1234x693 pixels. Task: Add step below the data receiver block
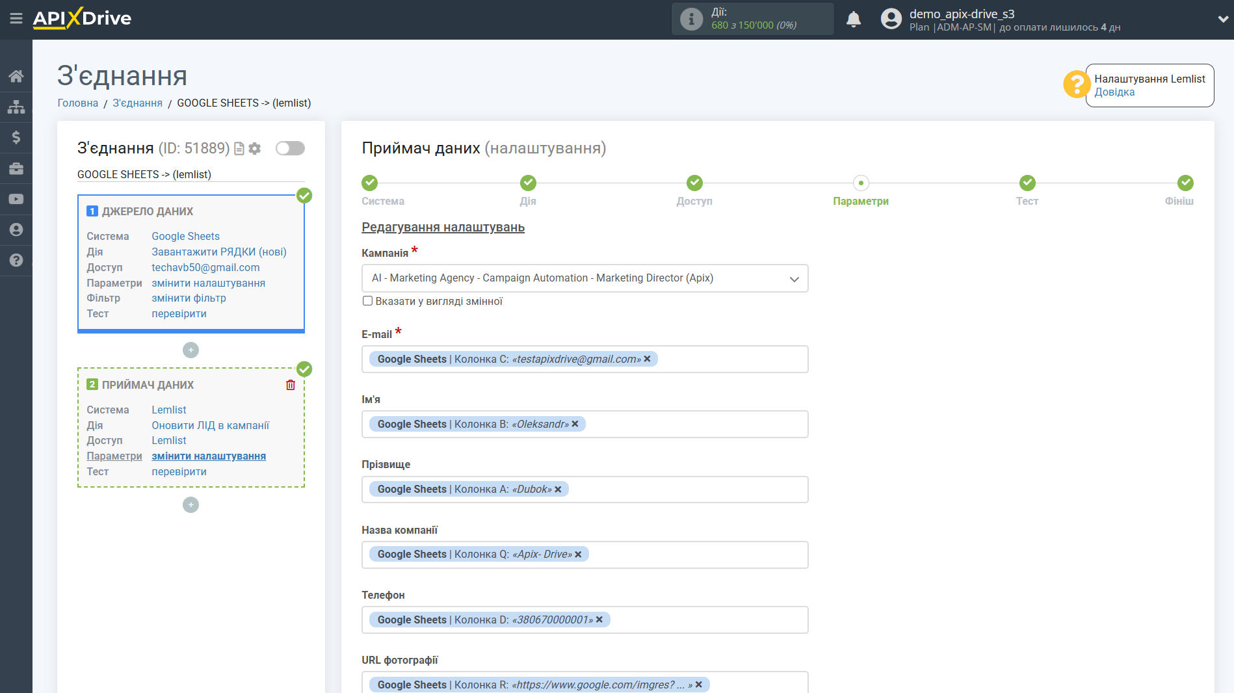pos(190,505)
